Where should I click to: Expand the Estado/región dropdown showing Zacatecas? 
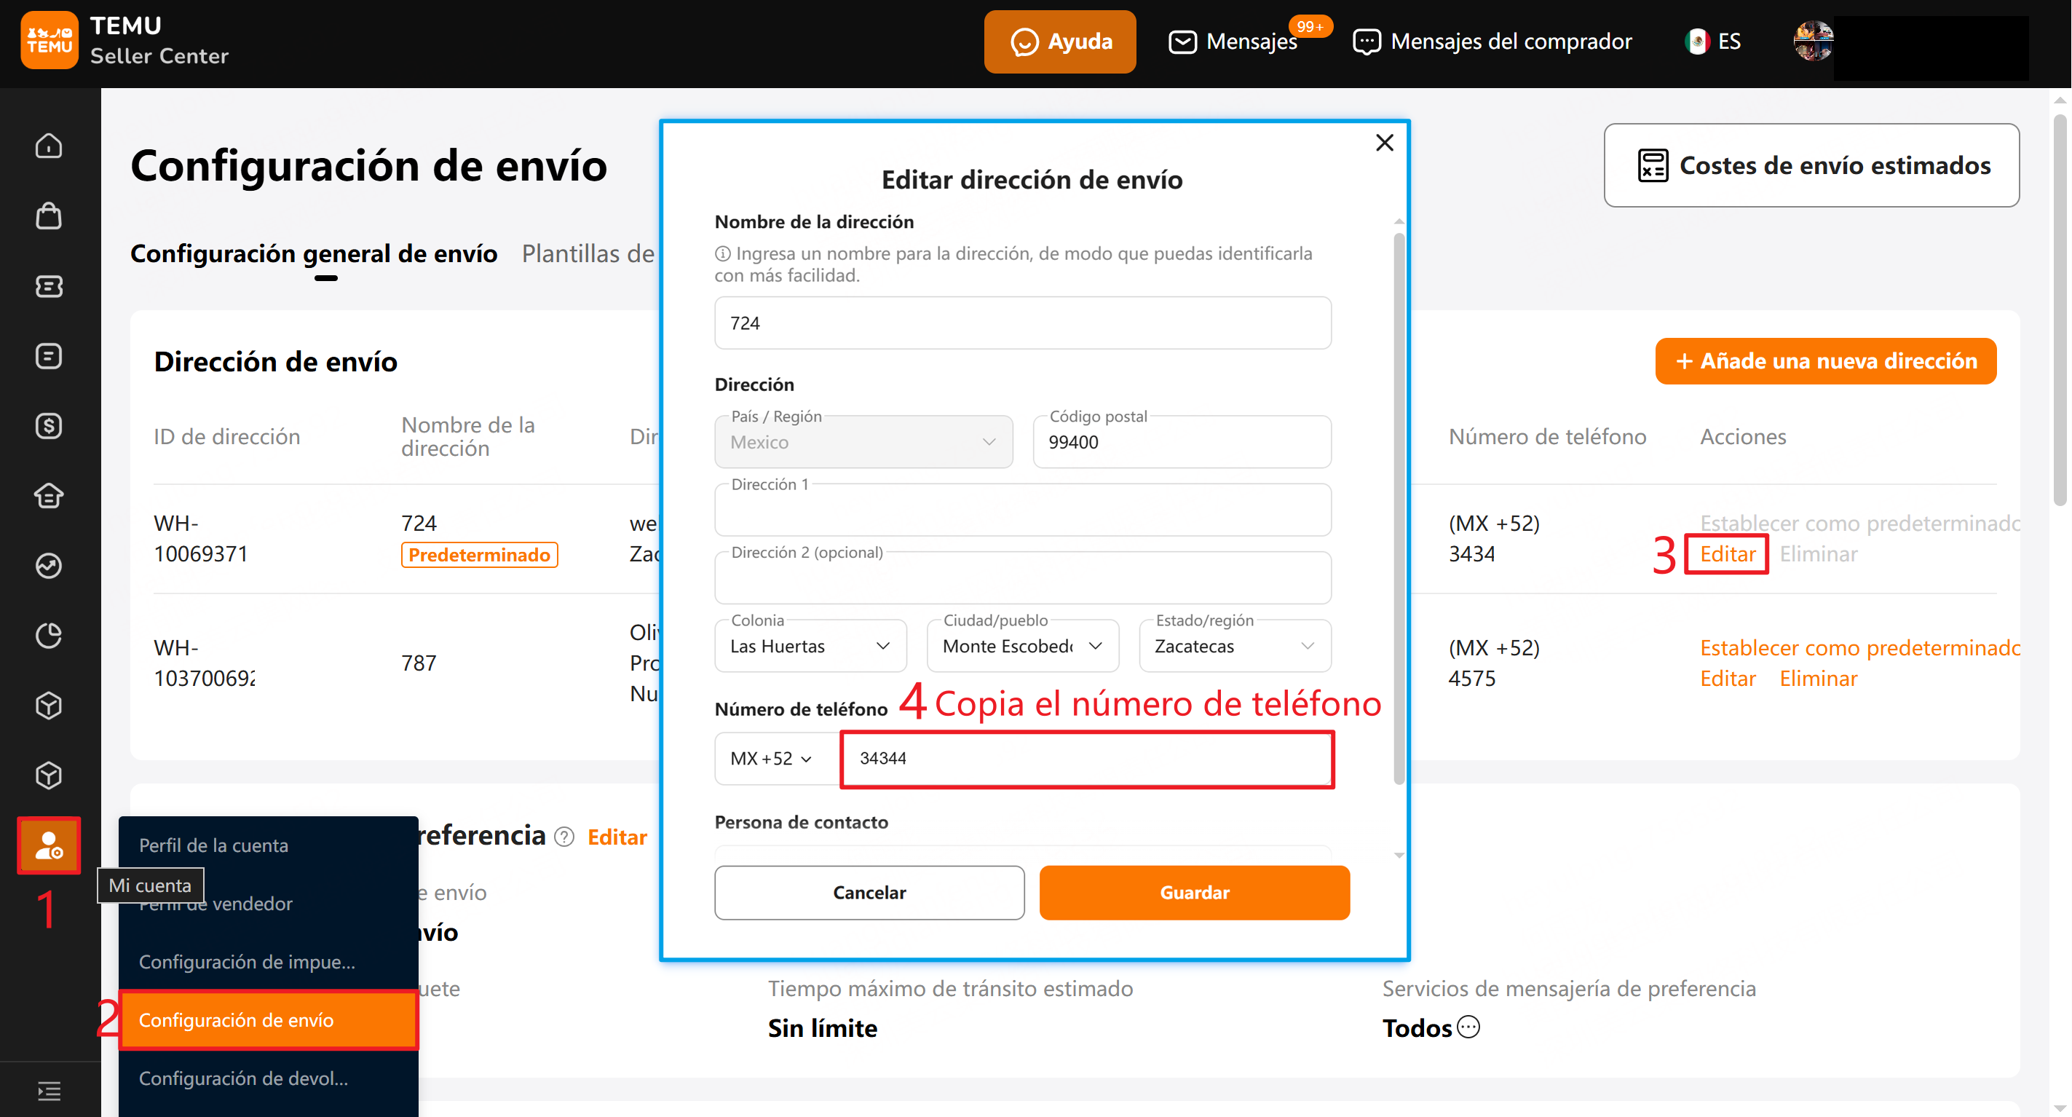(x=1235, y=645)
